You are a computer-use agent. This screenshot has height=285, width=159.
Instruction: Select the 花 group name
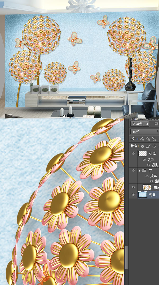(151, 171)
